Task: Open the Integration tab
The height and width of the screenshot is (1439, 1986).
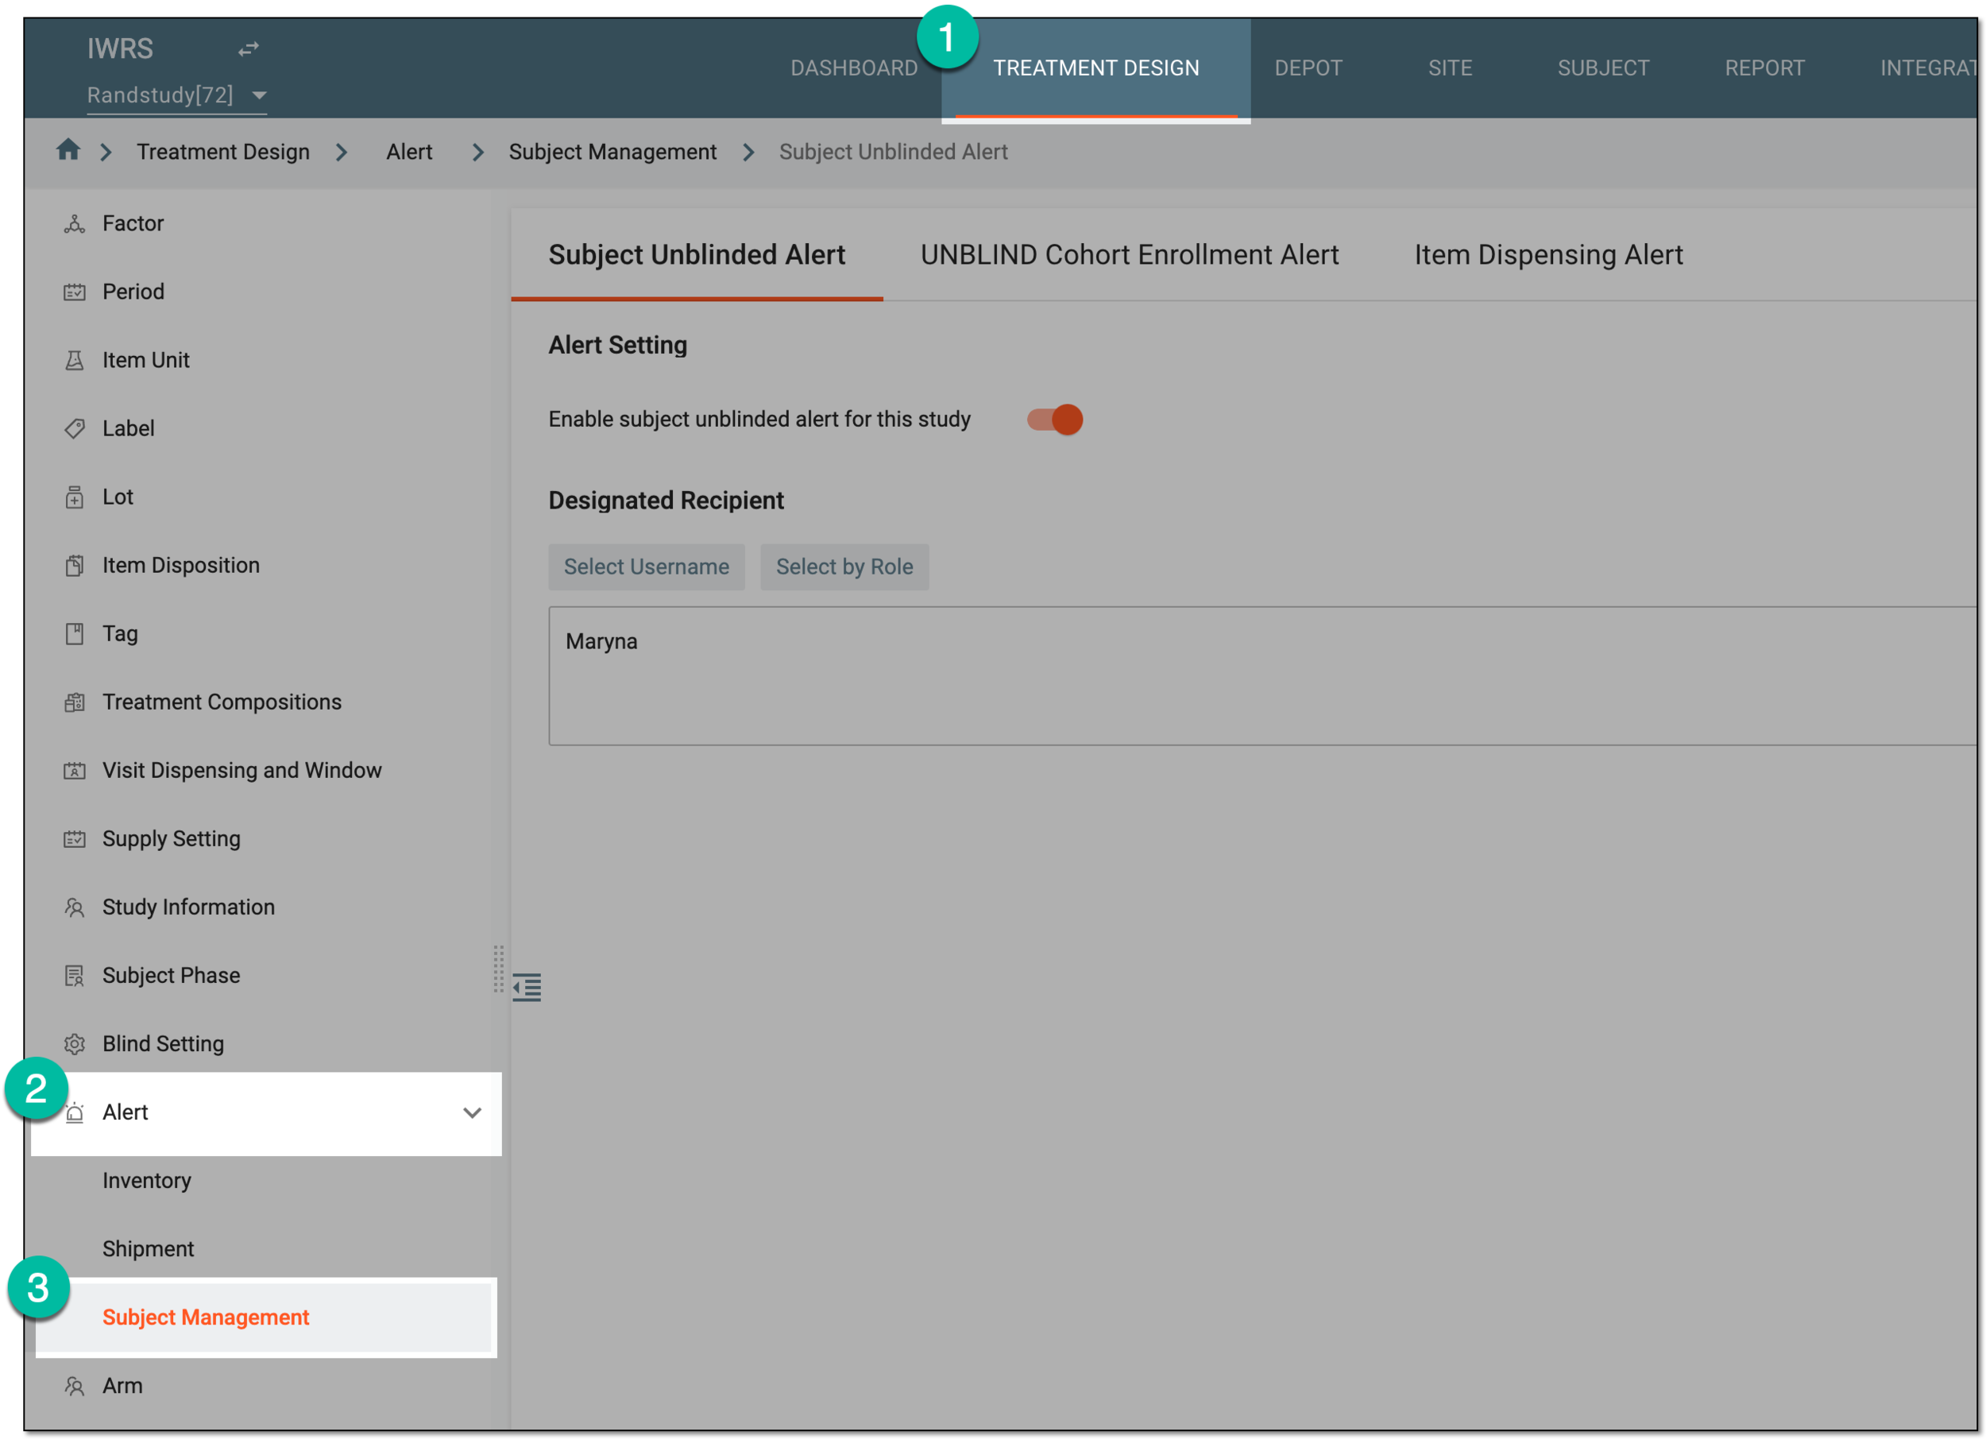Action: tap(1928, 68)
